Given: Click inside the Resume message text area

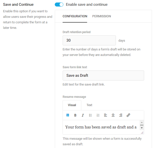Looking at the screenshot, I should coord(101,127).
